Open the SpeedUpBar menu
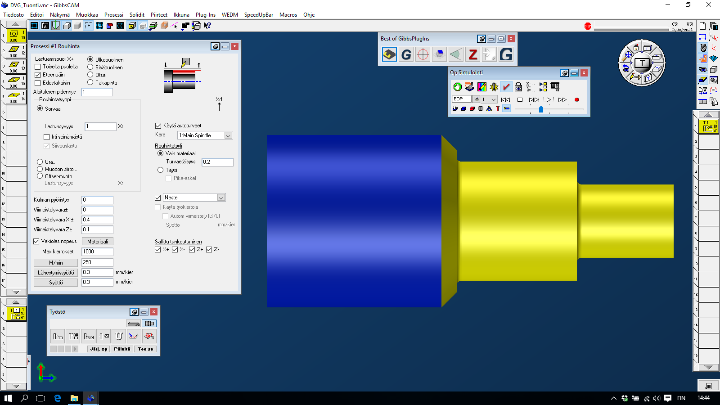 click(x=259, y=15)
